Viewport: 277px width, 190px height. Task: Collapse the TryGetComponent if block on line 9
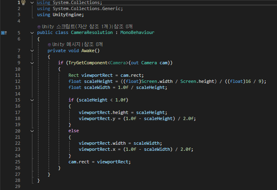coord(32,63)
